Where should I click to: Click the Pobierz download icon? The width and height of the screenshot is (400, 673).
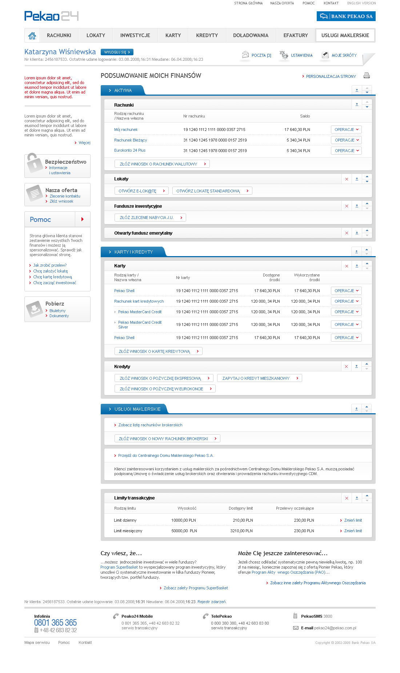[35, 309]
